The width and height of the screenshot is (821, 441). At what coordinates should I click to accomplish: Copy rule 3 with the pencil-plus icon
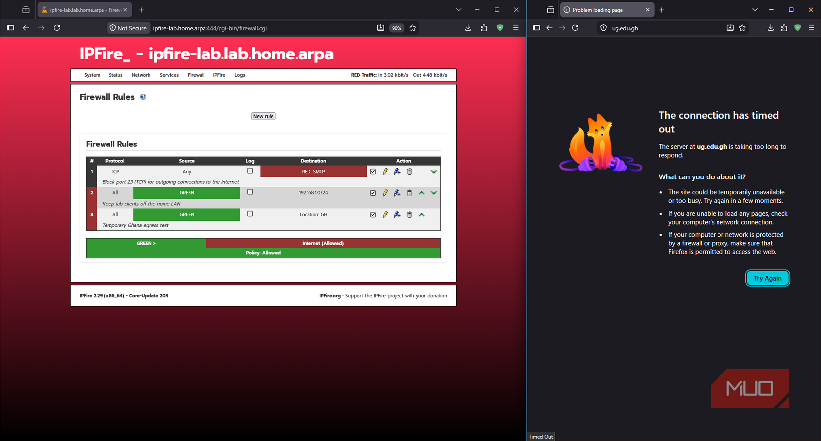[397, 215]
